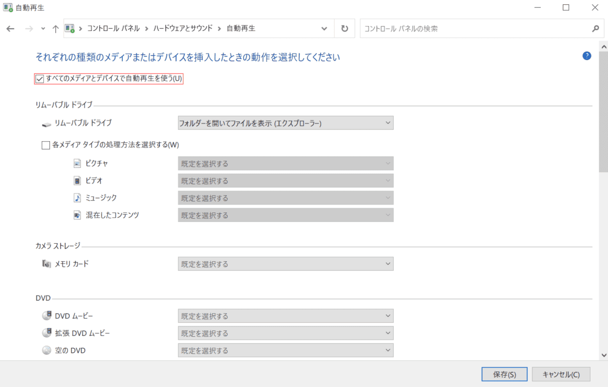The height and width of the screenshot is (387, 608).
Task: Enable 各メディア タイプの処理方法を選択する checkbox
Action: tap(46, 145)
